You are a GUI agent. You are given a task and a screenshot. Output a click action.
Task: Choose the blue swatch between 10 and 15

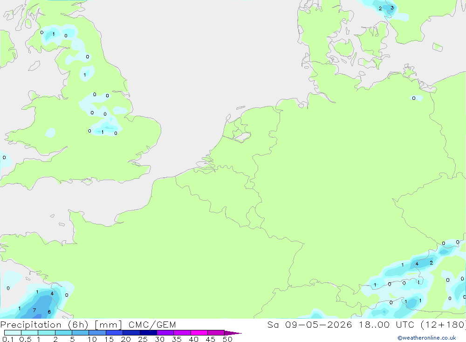[x=97, y=333]
